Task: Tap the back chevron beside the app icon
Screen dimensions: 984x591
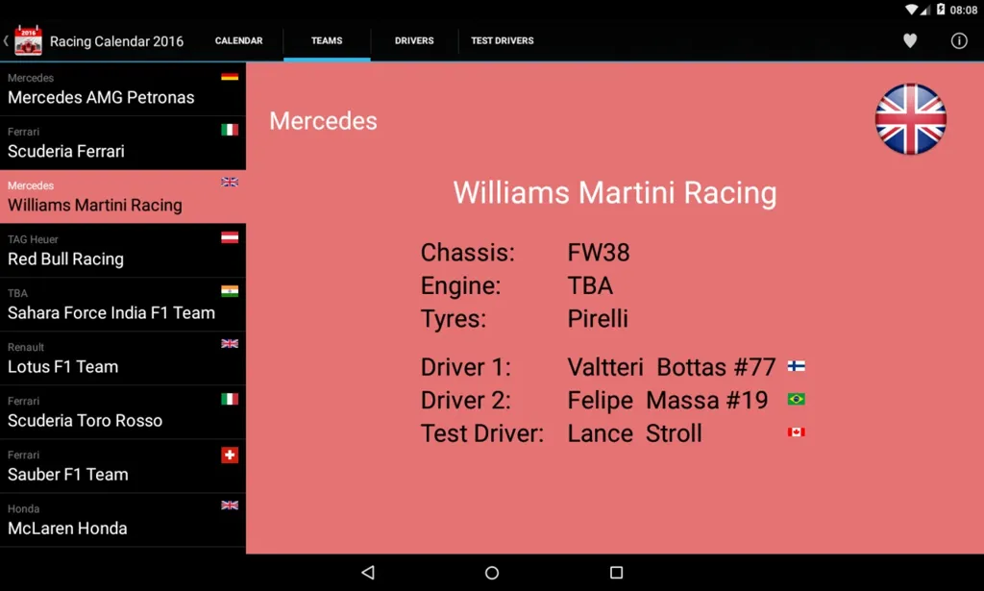Action: pyautogui.click(x=6, y=40)
